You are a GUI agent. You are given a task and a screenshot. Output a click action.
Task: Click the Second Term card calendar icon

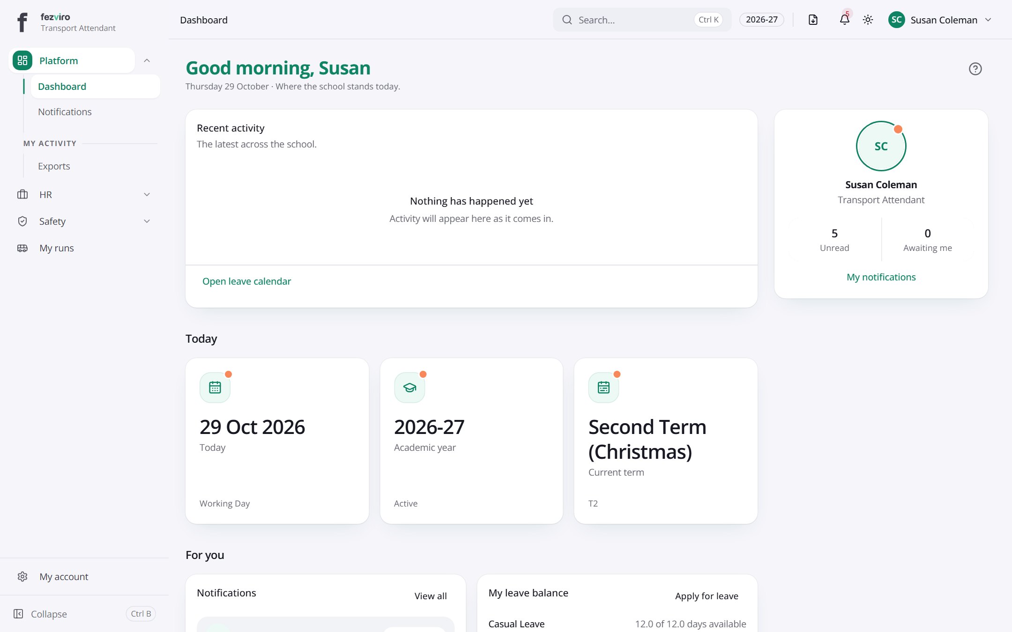tap(603, 387)
